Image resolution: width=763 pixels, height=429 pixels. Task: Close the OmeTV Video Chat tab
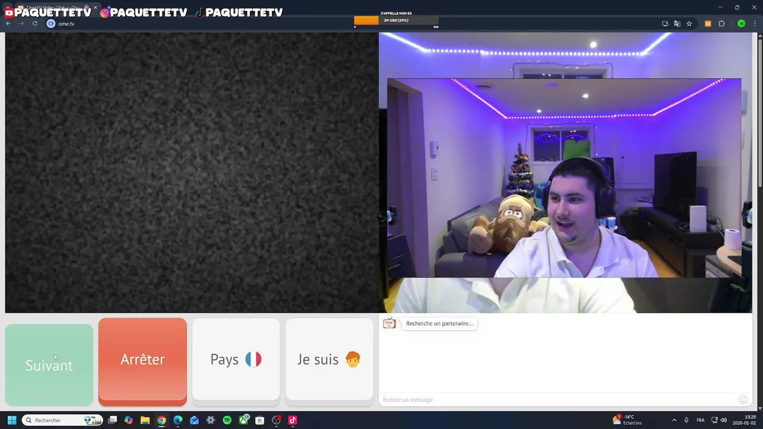click(x=95, y=8)
